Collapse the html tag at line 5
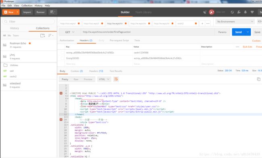Viewport: 262px width, 158px height. pos(68,96)
